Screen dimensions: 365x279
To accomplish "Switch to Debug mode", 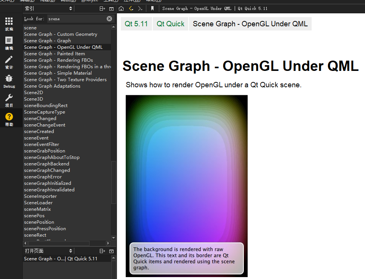I will (x=9, y=81).
